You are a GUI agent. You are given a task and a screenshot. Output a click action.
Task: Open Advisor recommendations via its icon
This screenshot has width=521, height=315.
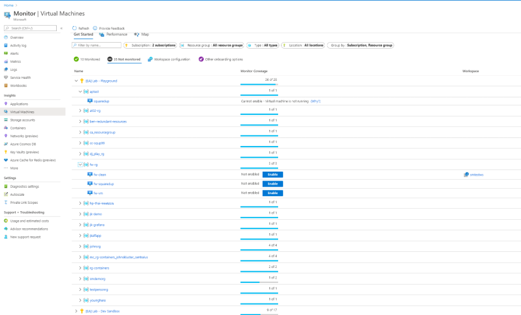(6, 228)
